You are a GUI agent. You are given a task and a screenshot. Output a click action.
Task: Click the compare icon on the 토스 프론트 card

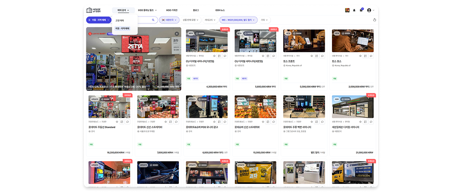[x=317, y=55]
